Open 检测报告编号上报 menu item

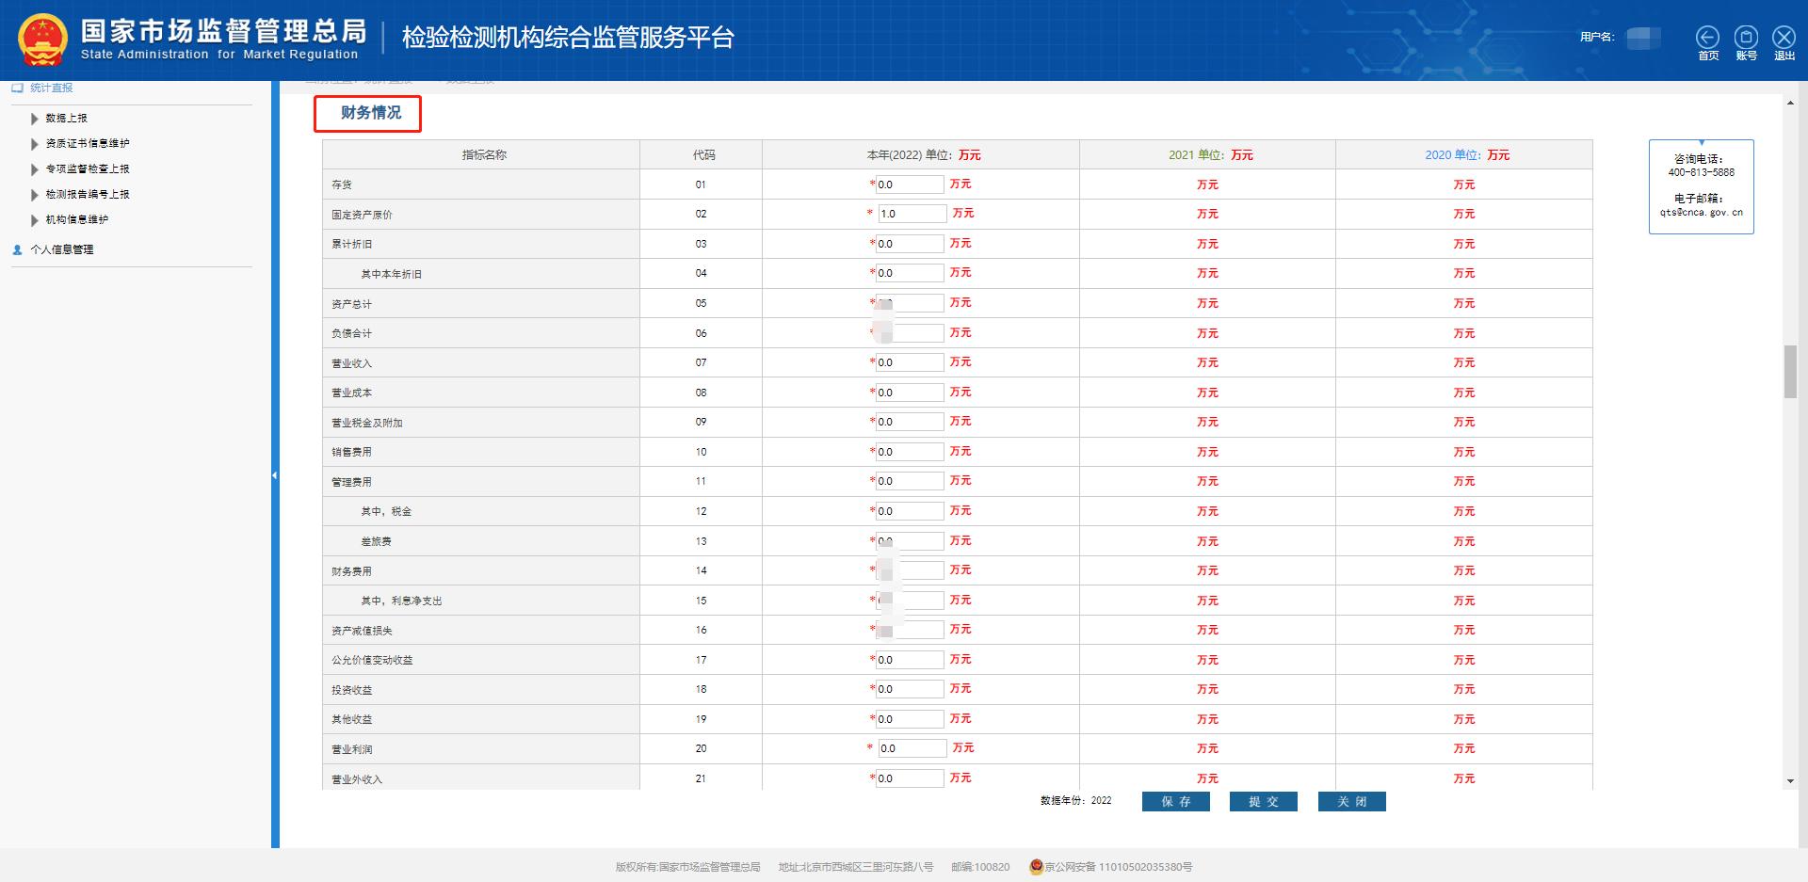pyautogui.click(x=88, y=195)
